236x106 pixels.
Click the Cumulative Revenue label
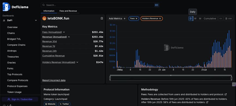pyautogui.click(x=54, y=56)
